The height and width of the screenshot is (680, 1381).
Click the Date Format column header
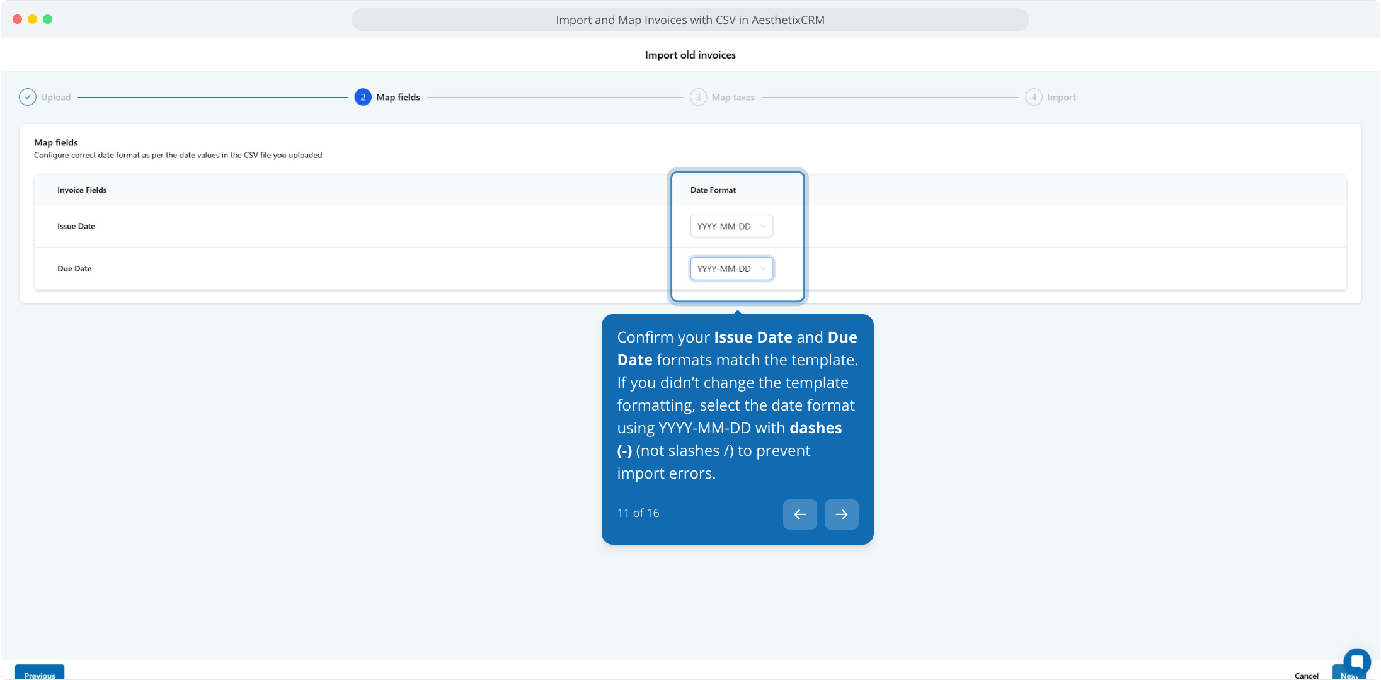[713, 190]
